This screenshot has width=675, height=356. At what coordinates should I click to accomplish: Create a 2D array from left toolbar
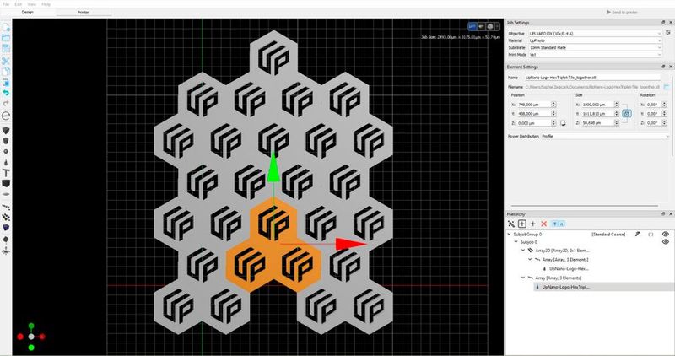(x=6, y=217)
